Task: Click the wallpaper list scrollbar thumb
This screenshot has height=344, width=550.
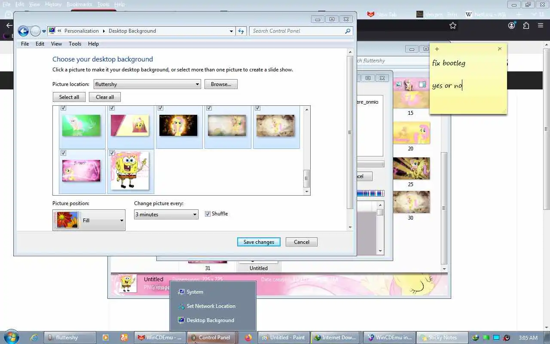Action: tap(306, 179)
